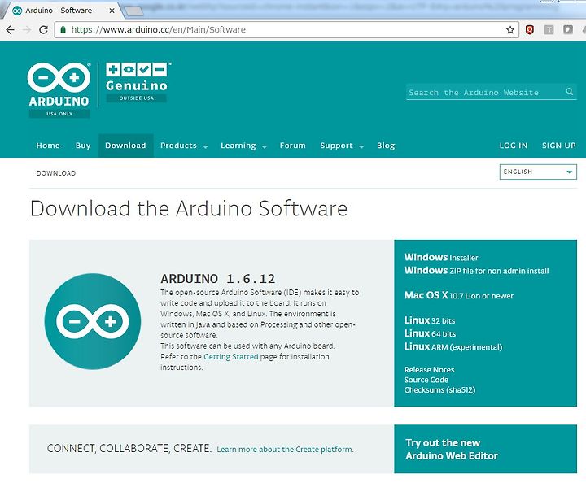Image resolution: width=586 pixels, height=483 pixels.
Task: Click the large Arduino infinity logo circle
Action: coord(93,321)
